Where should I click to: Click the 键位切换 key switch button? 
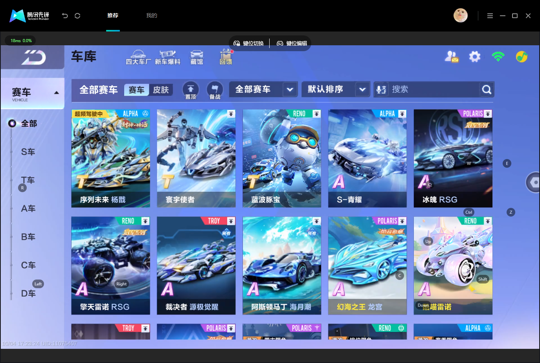[x=249, y=43]
